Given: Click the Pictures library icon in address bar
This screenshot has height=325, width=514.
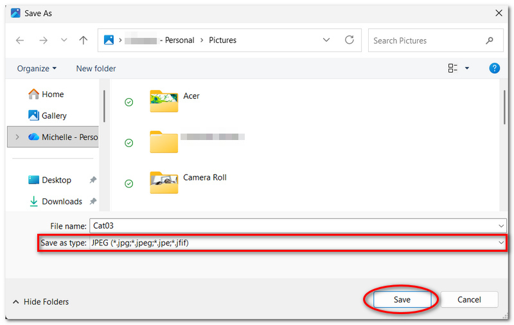Looking at the screenshot, I should coord(109,40).
